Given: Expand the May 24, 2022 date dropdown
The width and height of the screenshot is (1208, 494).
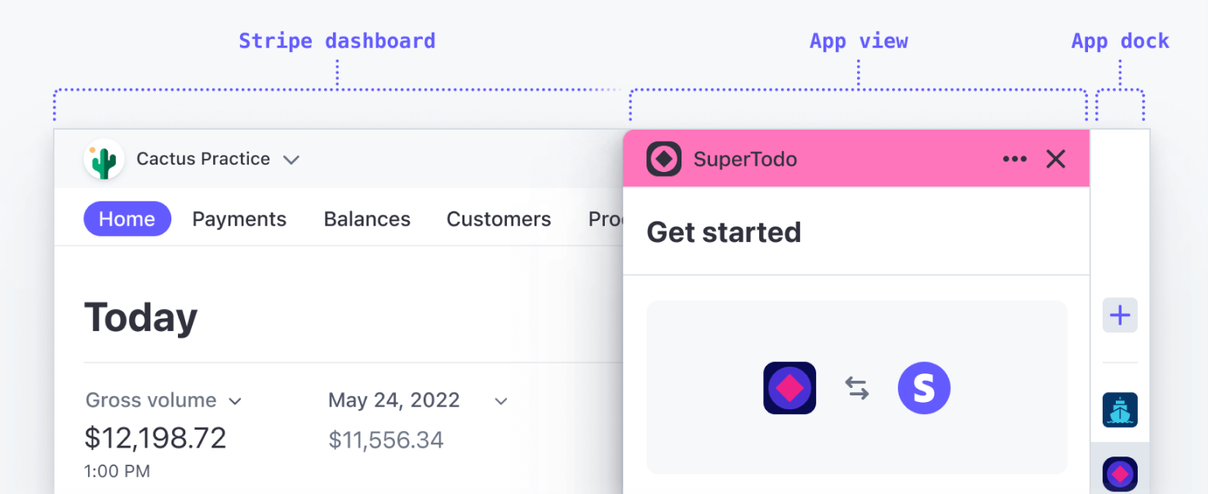Looking at the screenshot, I should pyautogui.click(x=501, y=401).
